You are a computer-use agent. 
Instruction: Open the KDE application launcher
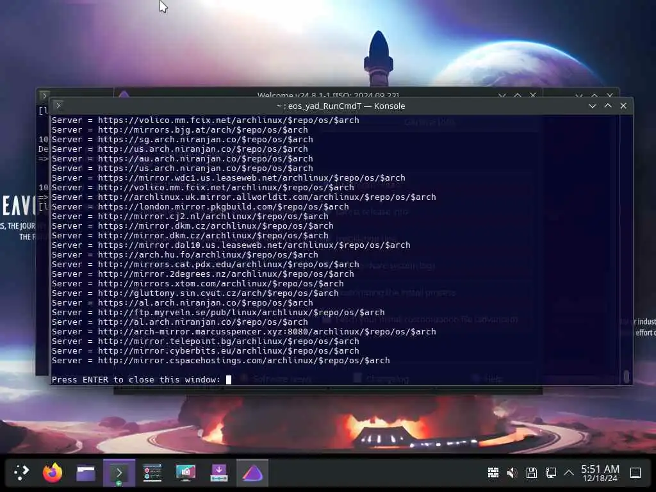click(21, 473)
